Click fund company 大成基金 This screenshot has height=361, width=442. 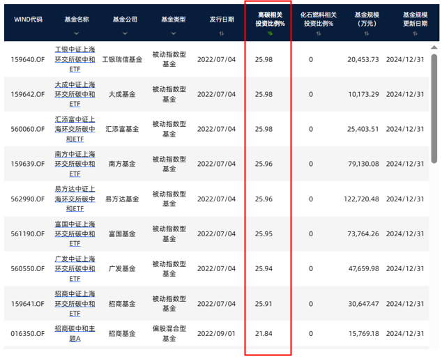pos(122,94)
